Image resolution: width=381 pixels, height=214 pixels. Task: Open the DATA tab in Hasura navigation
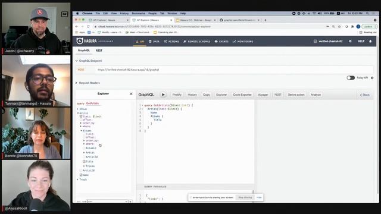(x=154, y=42)
